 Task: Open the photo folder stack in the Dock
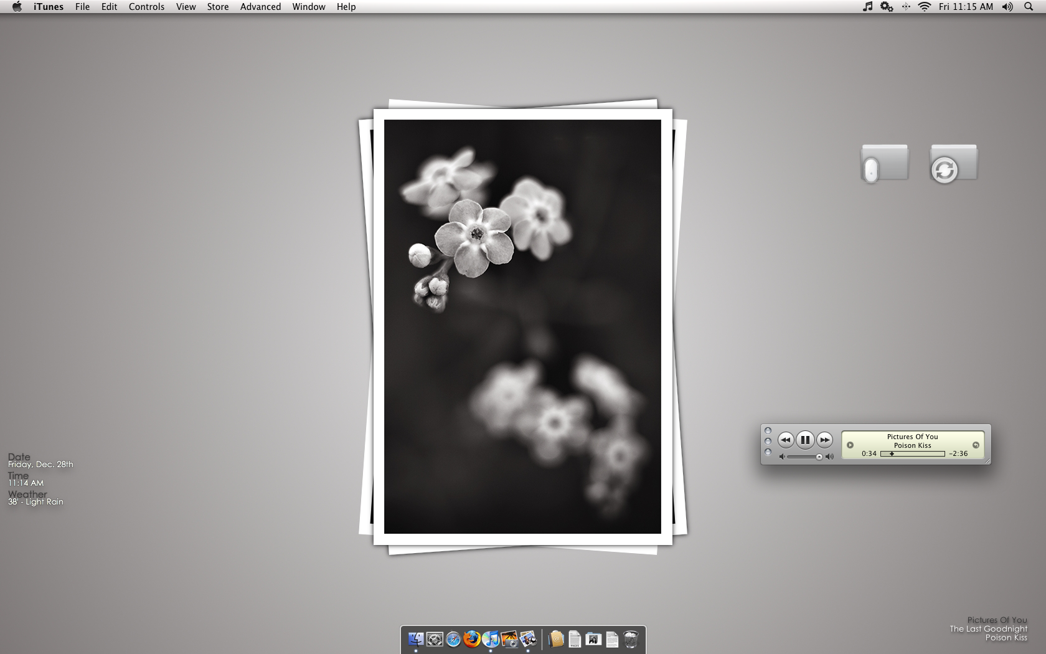coord(593,639)
